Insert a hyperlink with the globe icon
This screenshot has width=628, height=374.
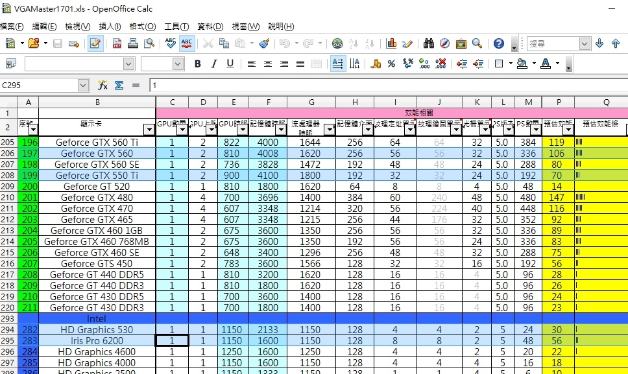[x=337, y=43]
